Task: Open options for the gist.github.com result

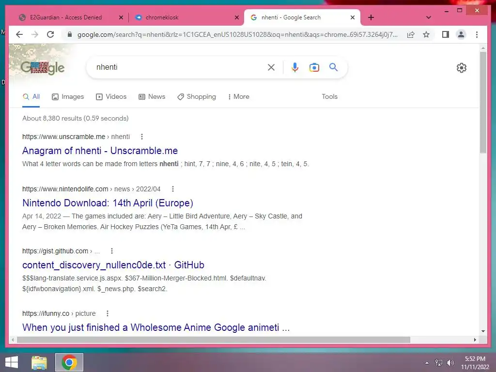Action: tap(112, 251)
